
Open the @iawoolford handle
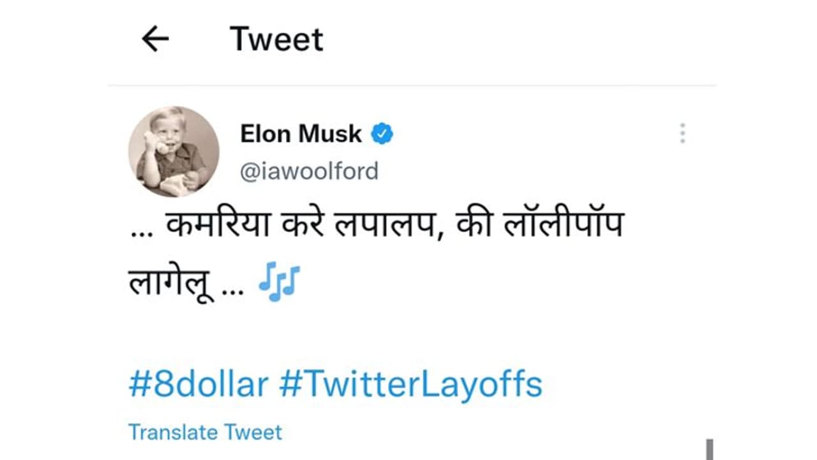coord(309,171)
